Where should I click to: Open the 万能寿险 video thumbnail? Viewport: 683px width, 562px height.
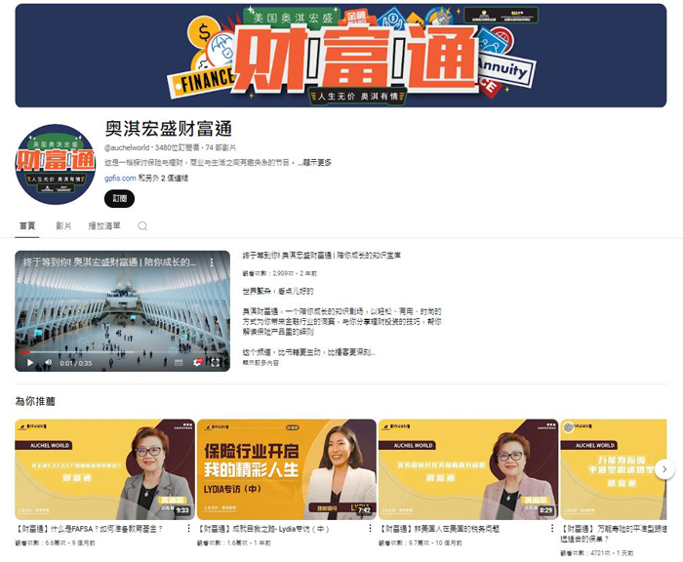point(614,469)
